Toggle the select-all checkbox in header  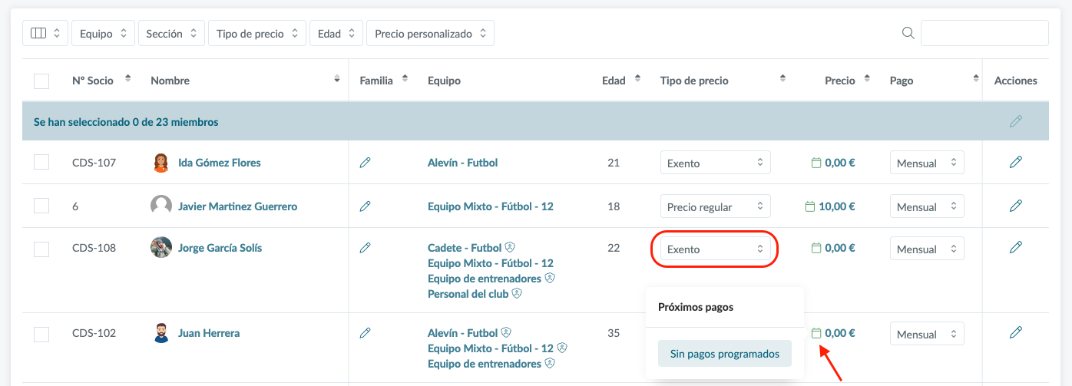pyautogui.click(x=41, y=81)
